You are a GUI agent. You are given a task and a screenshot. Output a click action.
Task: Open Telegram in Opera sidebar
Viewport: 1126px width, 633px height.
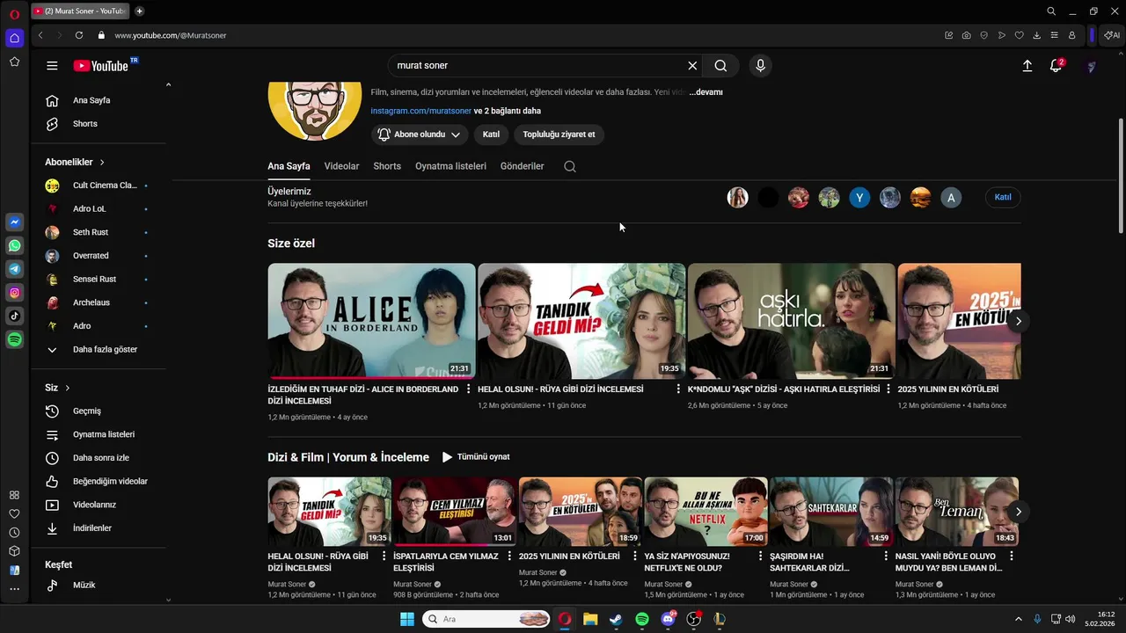[x=15, y=269]
